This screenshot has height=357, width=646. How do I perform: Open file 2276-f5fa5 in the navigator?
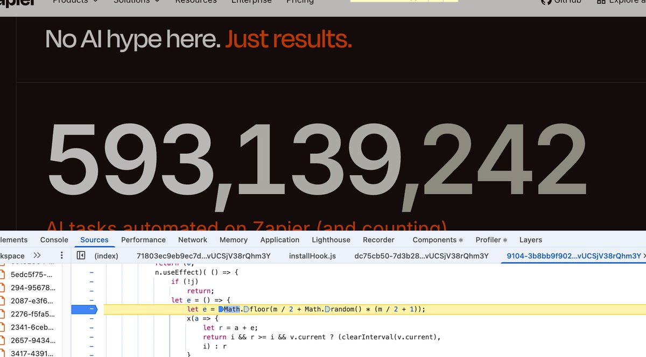point(32,314)
